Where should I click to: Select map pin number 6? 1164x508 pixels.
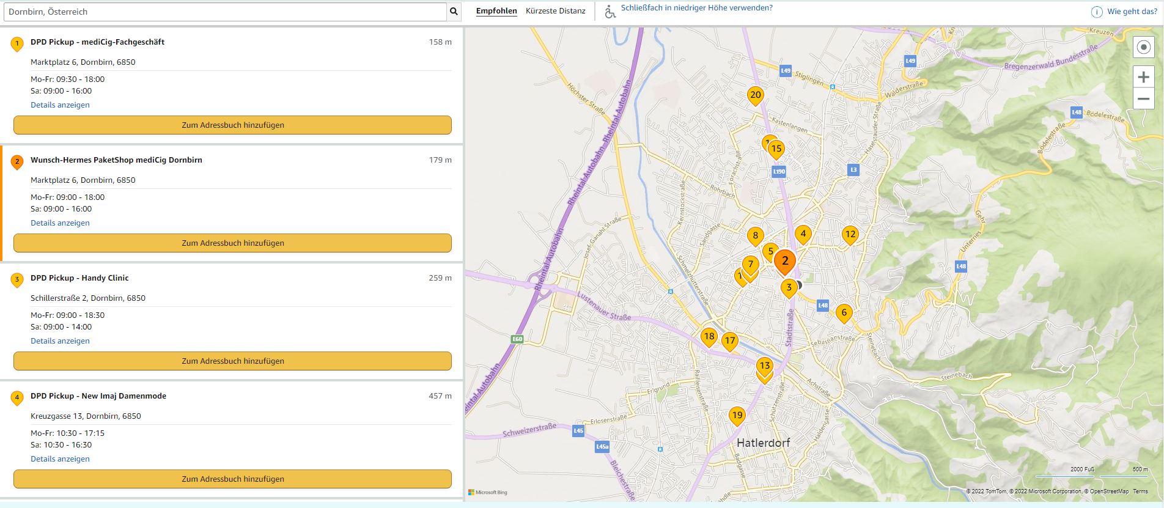(x=844, y=313)
